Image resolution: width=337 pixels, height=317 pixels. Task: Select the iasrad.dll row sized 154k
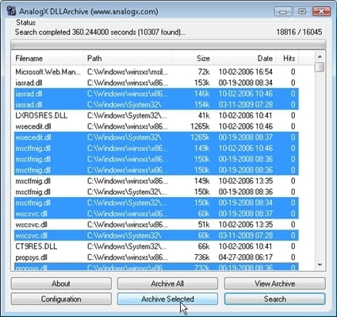click(156, 105)
